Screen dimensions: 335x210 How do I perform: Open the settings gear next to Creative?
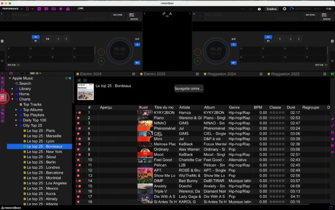(x=284, y=9)
